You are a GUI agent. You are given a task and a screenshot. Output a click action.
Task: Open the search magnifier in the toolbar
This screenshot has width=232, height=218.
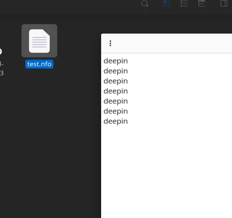145,3
